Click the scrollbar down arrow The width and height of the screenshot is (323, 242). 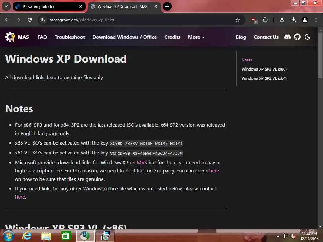[x=320, y=227]
